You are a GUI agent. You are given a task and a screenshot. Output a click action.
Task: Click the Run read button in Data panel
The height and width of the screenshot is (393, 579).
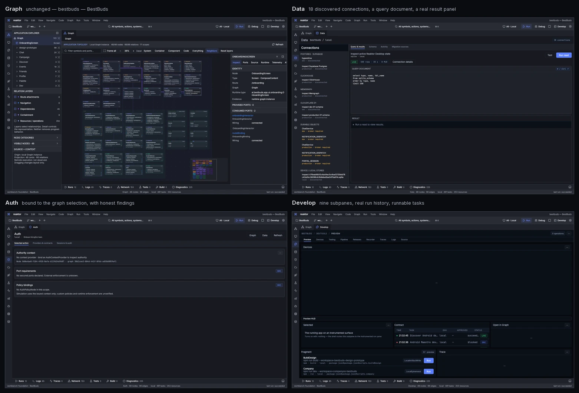564,55
